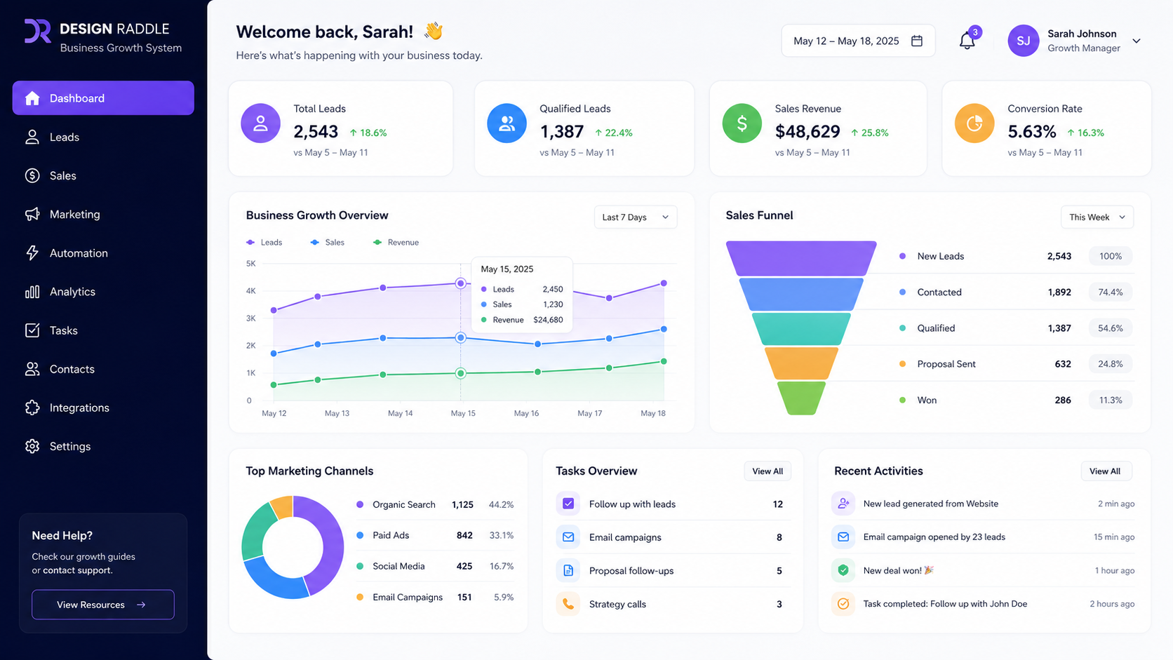Expand the Sarah Johnson account chevron
1173x660 pixels.
click(x=1137, y=41)
